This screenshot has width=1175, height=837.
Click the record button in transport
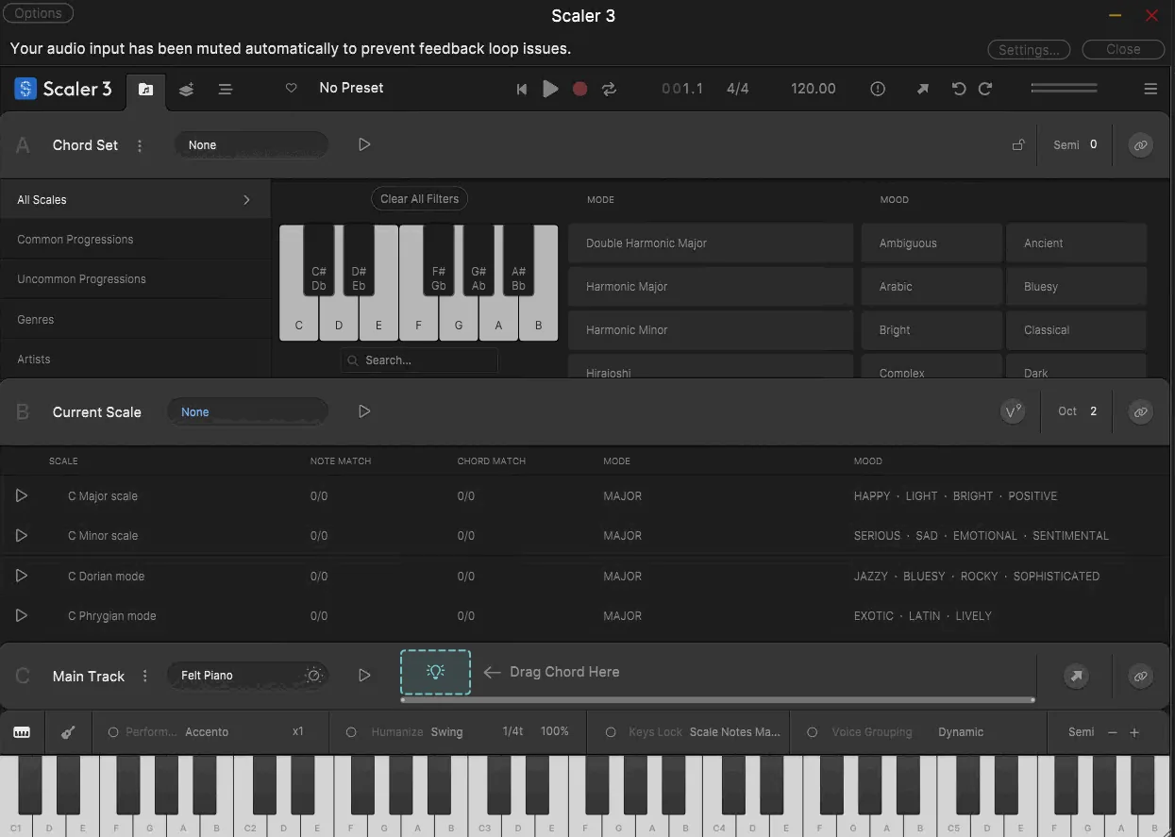[580, 89]
